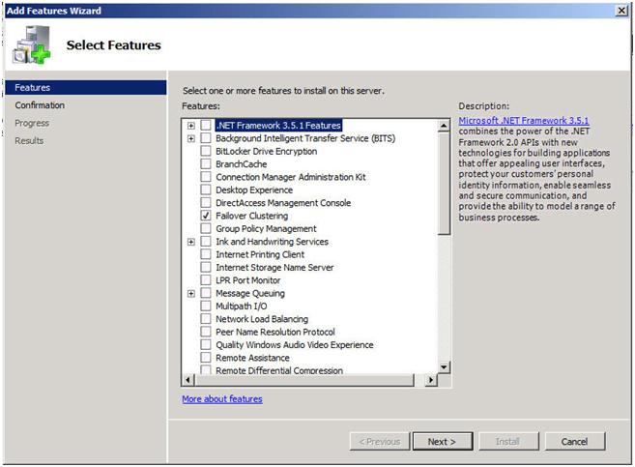Click the Next button
The image size is (635, 467).
[x=442, y=442]
